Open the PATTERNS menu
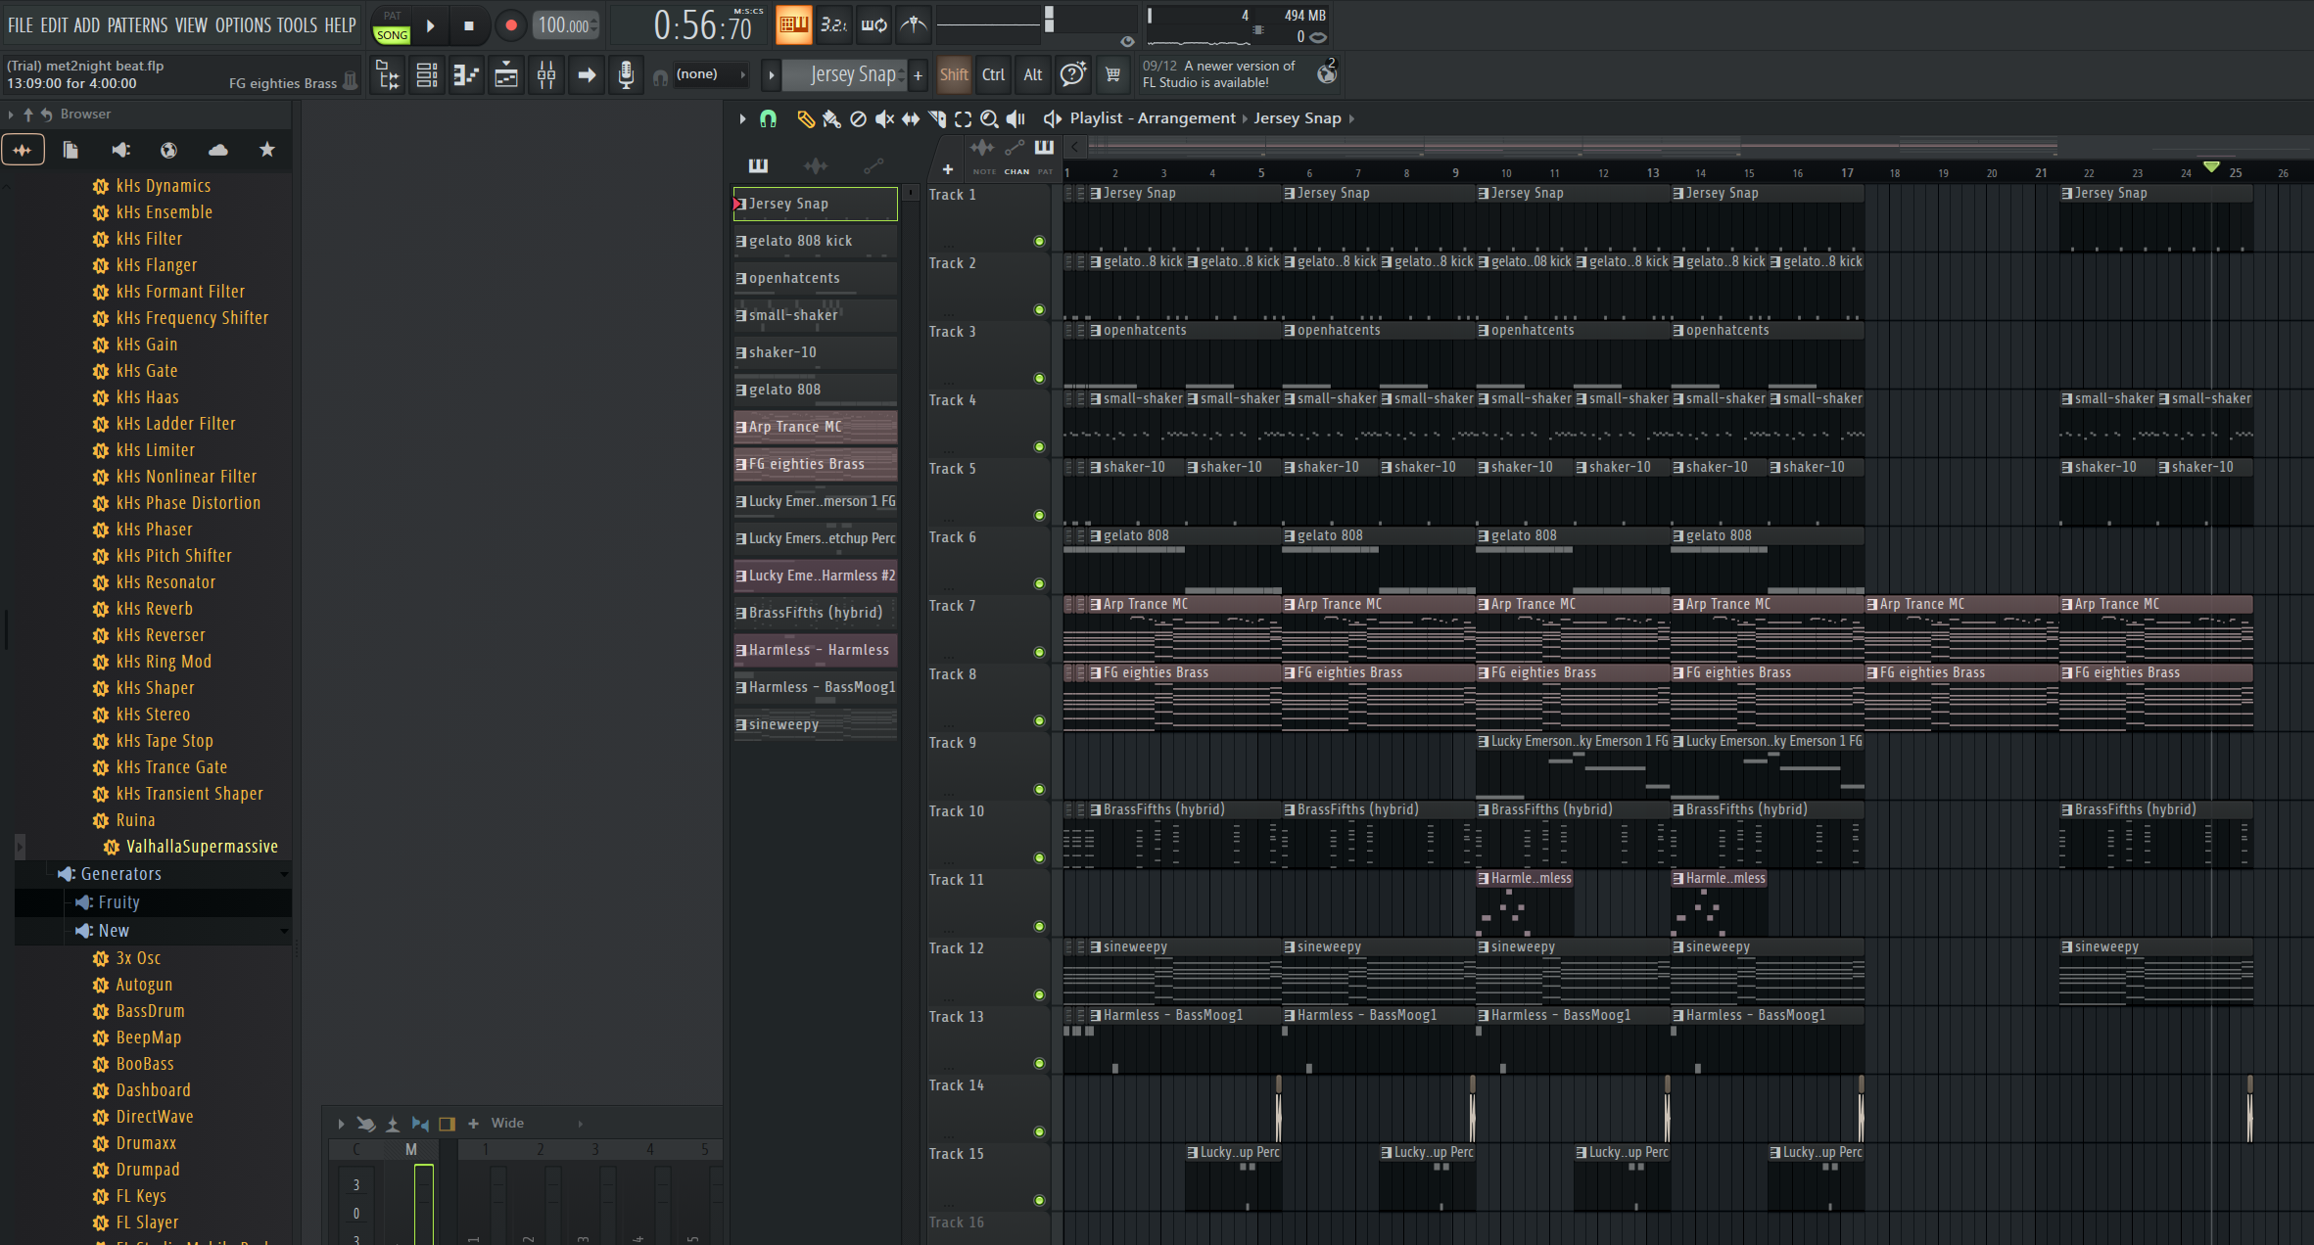Screen dimensions: 2314x1245 pyautogui.click(x=136, y=25)
